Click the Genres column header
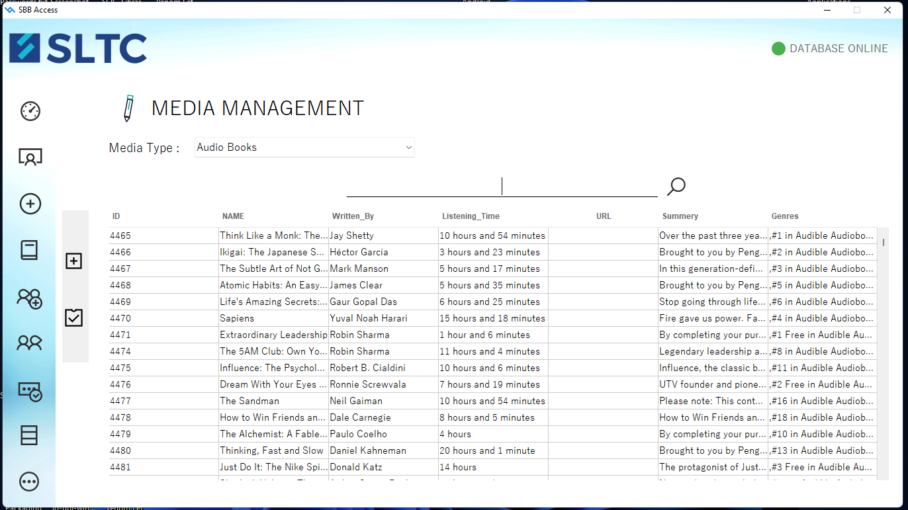The image size is (908, 510). (785, 216)
